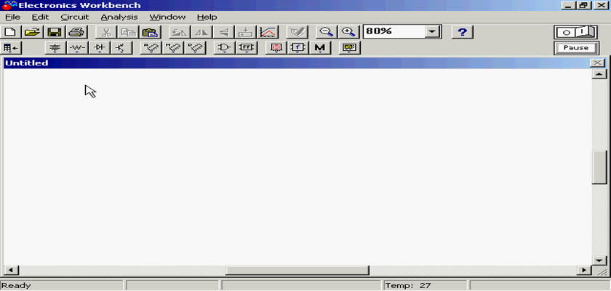The width and height of the screenshot is (611, 291).
Task: Open the Transistors parts bin
Action: [121, 48]
